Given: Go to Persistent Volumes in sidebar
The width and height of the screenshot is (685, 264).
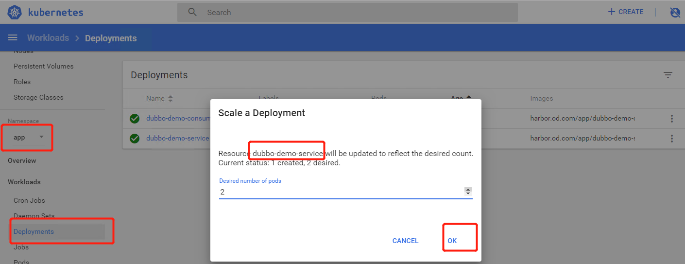Looking at the screenshot, I should click(43, 66).
